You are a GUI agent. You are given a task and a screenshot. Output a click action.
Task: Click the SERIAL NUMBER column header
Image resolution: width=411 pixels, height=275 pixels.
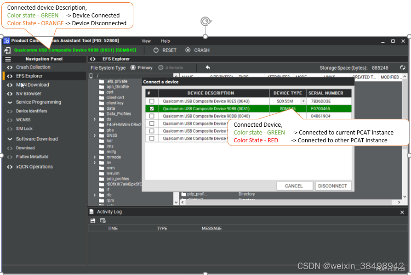click(x=329, y=93)
